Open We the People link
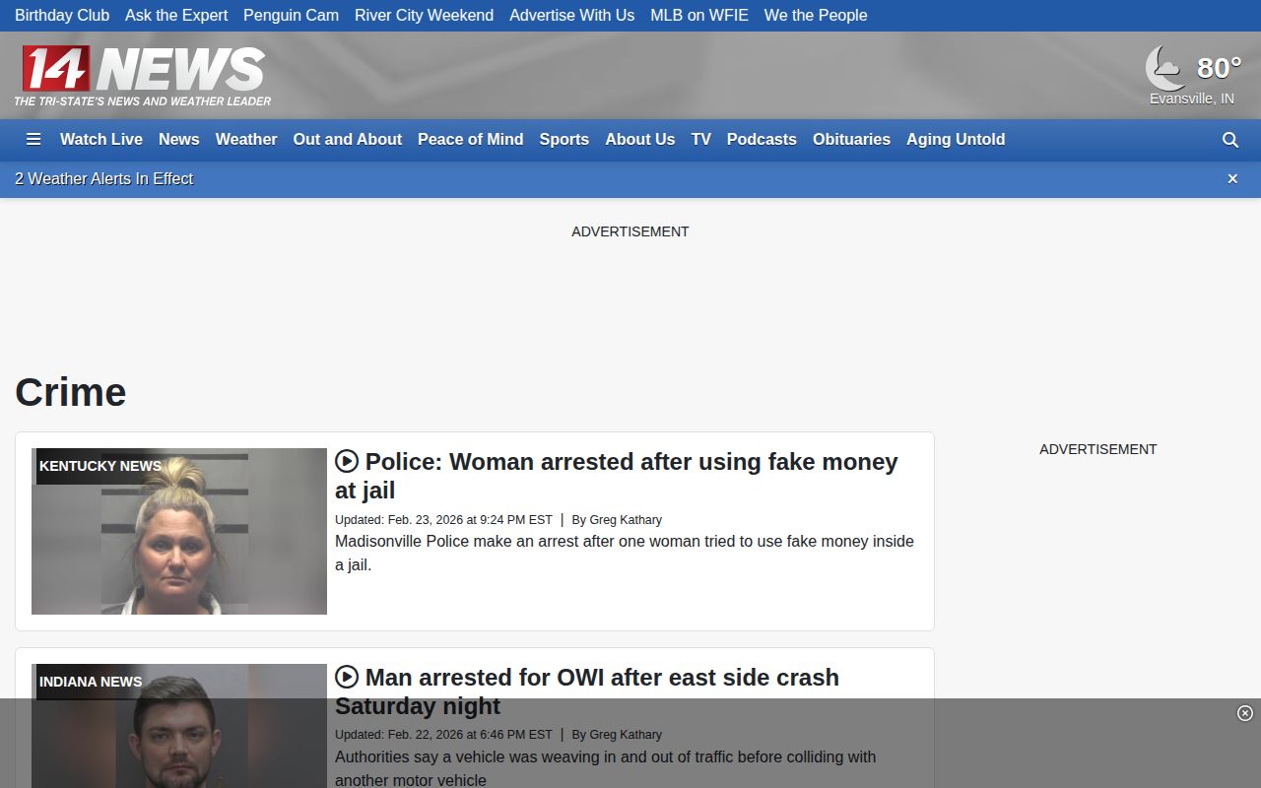Image resolution: width=1261 pixels, height=788 pixels. 816,16
